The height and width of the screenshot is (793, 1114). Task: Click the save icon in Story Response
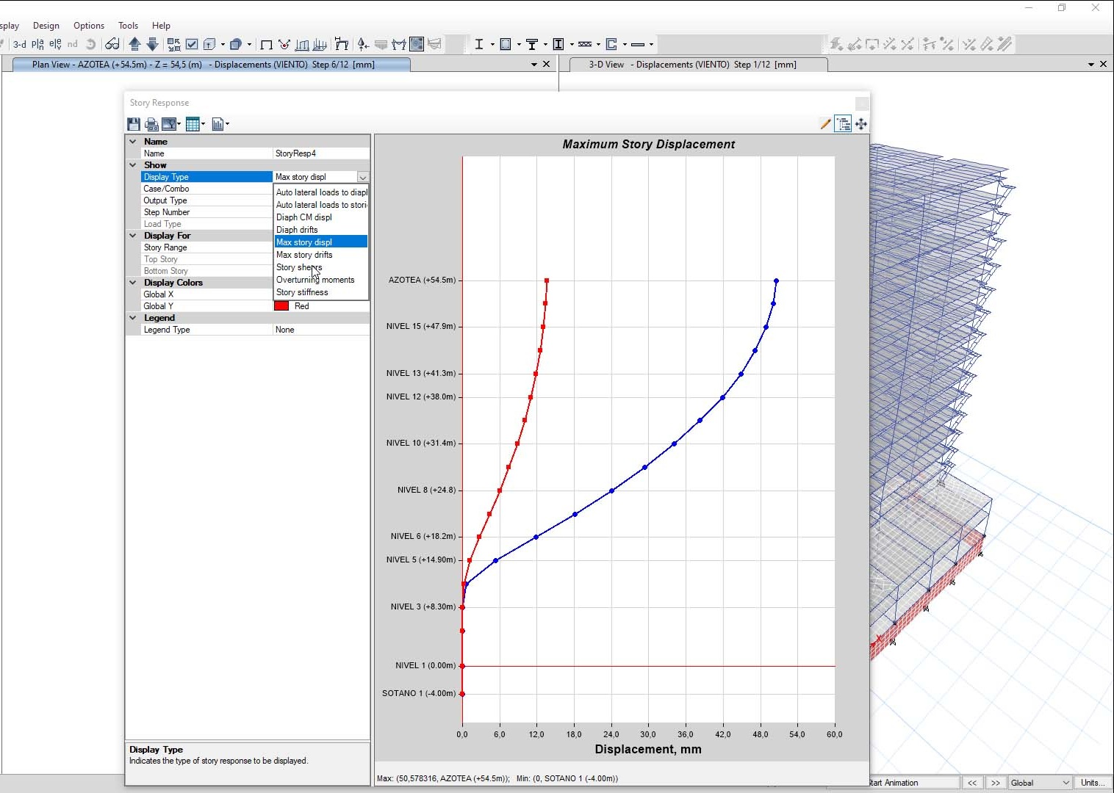click(134, 124)
